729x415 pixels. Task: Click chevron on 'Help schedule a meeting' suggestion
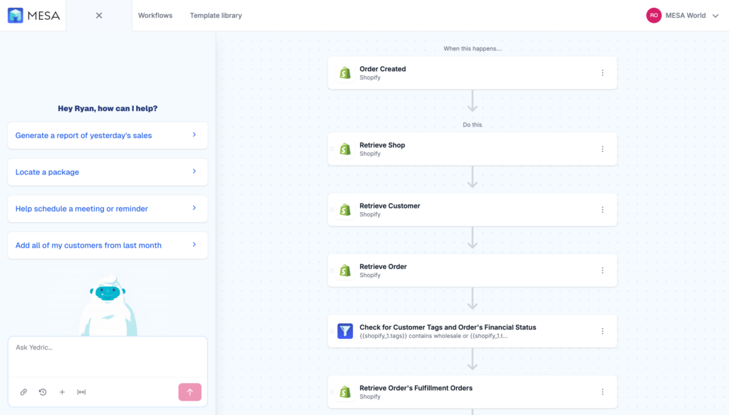pos(194,208)
